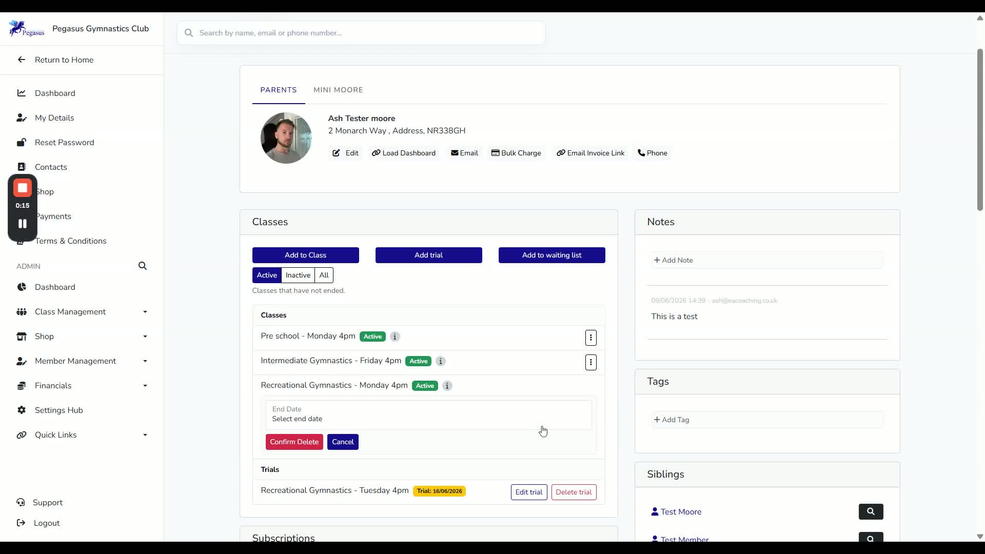Screen dimensions: 985x554
Task: Expand Member Management dropdown
Action: (82, 361)
